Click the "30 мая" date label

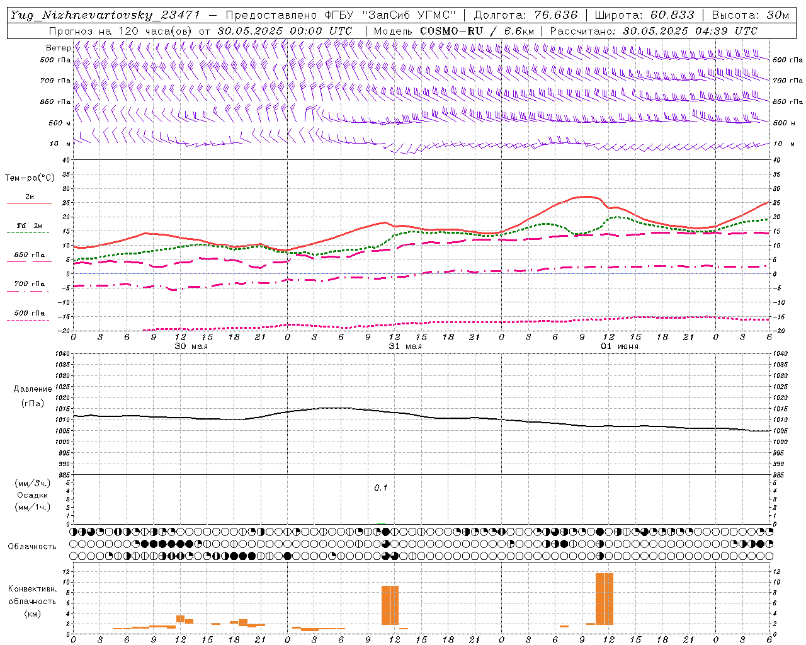click(x=191, y=346)
